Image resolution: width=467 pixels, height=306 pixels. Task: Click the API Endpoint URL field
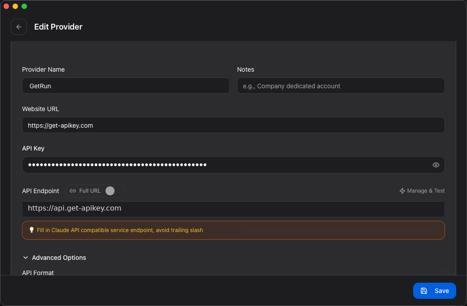pos(233,209)
